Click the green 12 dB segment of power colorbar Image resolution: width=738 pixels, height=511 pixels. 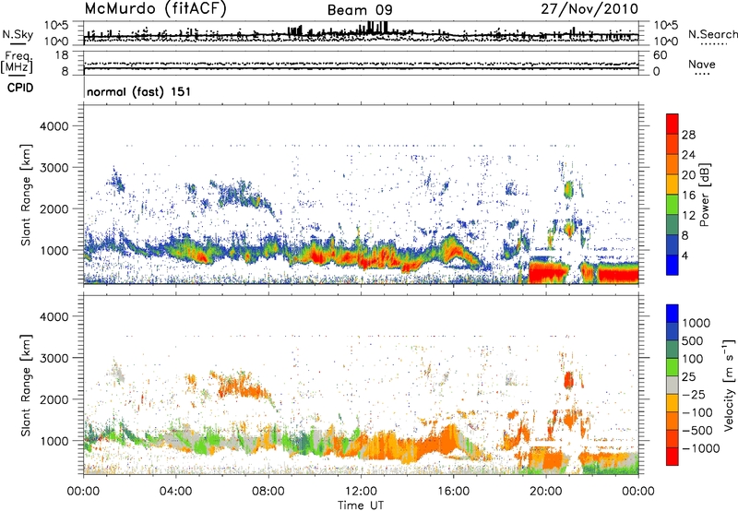pyautogui.click(x=673, y=205)
